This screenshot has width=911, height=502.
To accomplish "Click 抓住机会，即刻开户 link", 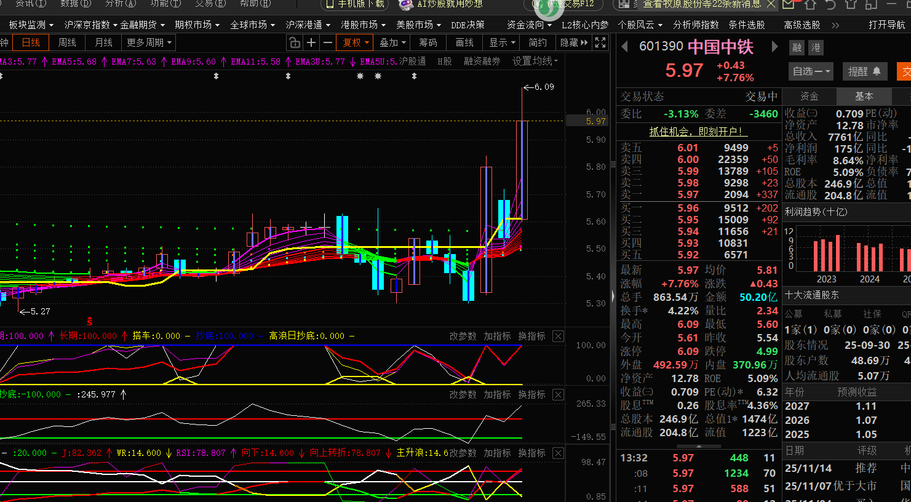I will [698, 132].
